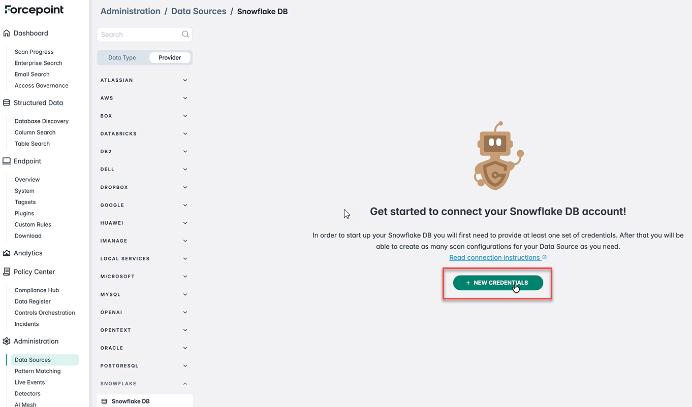Switch to the Data Type view
The width and height of the screenshot is (692, 407).
[x=122, y=58]
